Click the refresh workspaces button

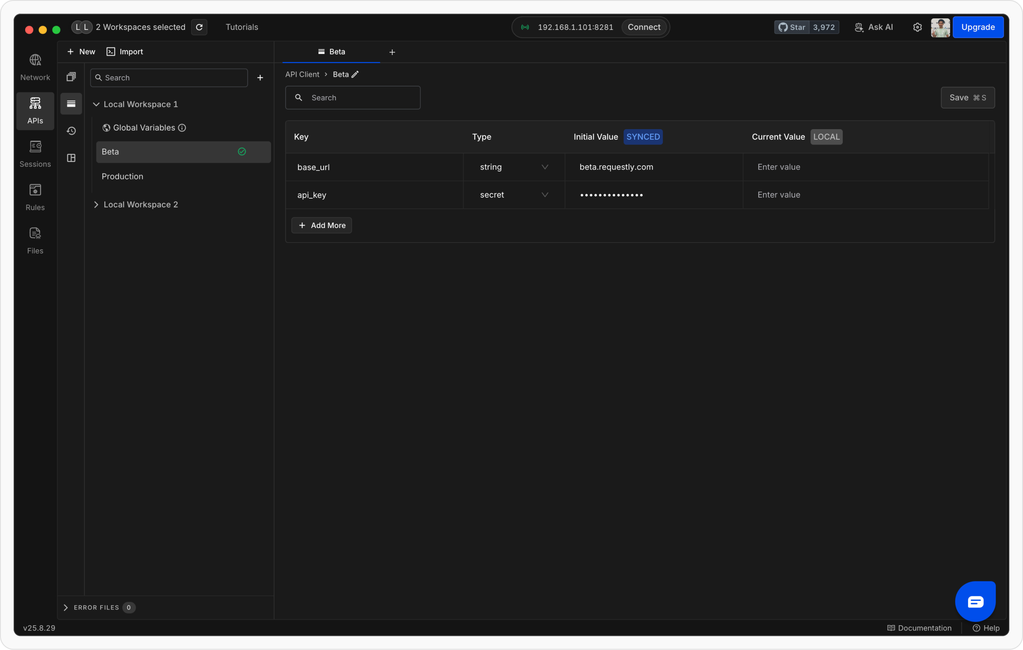[199, 27]
